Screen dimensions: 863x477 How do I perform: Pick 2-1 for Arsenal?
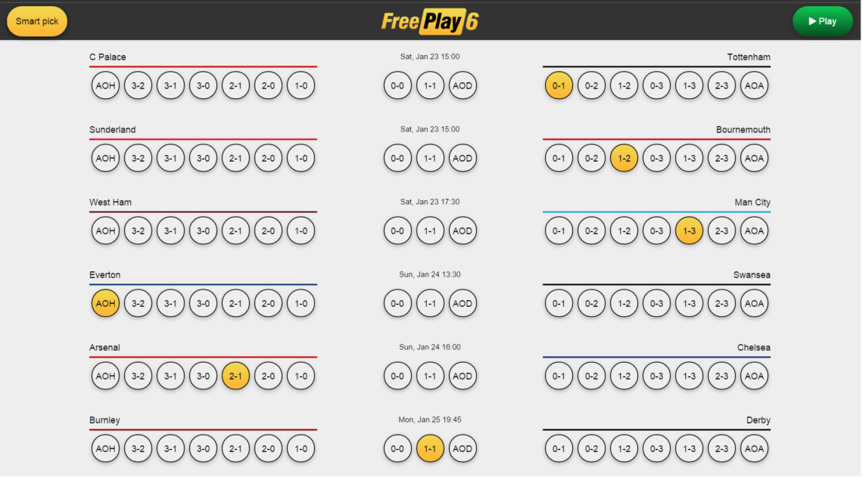(235, 376)
